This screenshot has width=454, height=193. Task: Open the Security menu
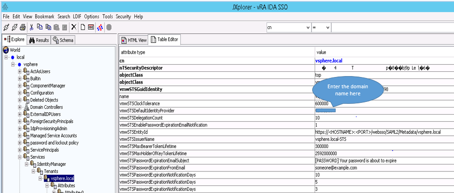coord(123,17)
